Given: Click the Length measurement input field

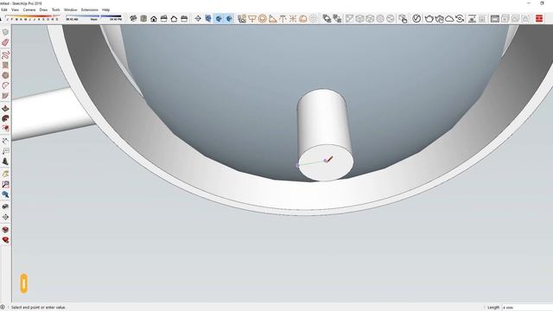Looking at the screenshot, I should click(x=527, y=308).
